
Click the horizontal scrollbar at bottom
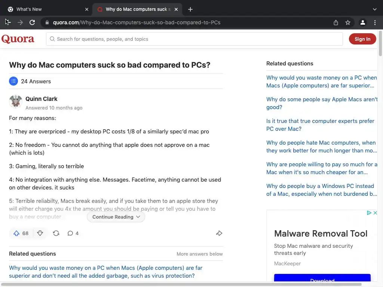coord(181,284)
